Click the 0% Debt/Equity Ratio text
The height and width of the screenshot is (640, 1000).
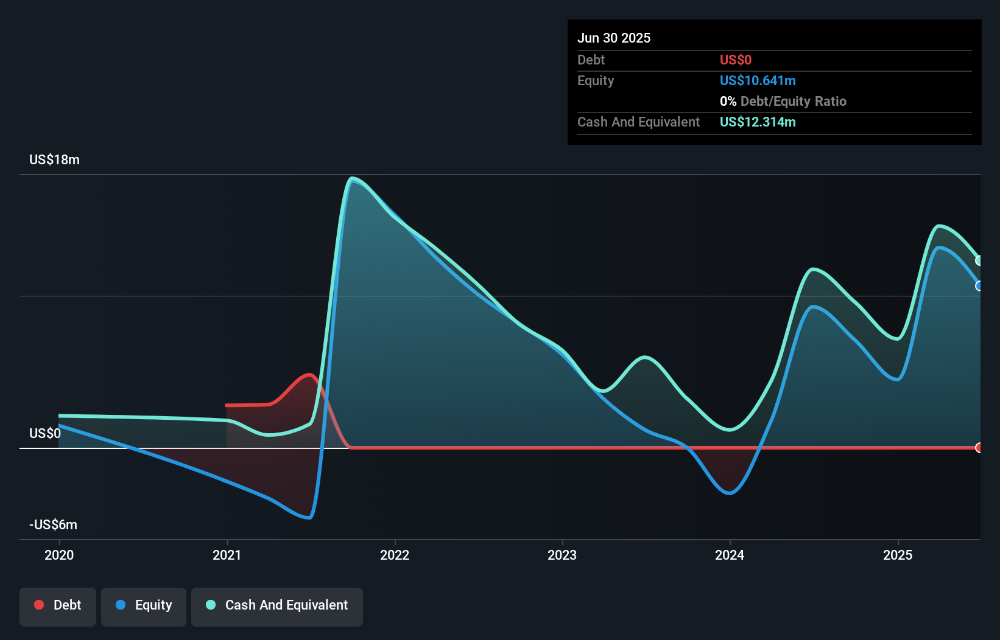click(783, 101)
